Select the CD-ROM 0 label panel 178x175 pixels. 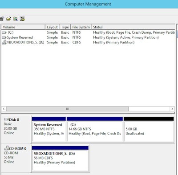16,158
